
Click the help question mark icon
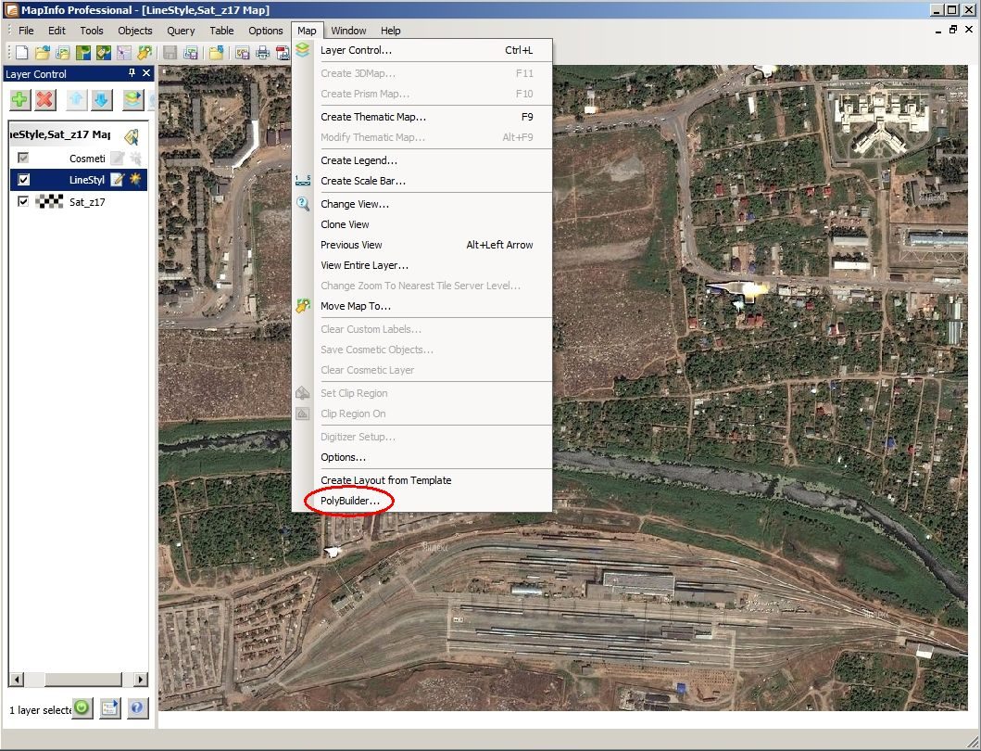(137, 708)
